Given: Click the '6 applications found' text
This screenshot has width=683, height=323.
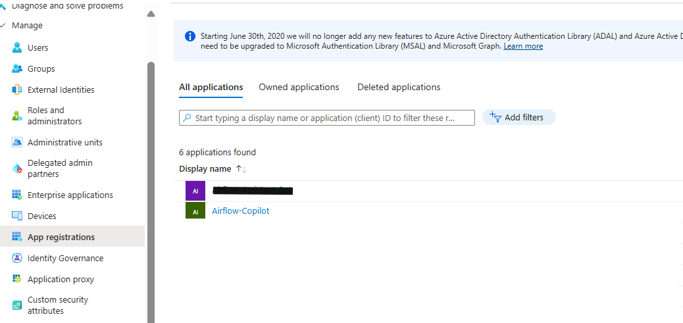Looking at the screenshot, I should pos(217,153).
